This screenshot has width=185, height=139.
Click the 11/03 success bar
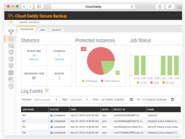click(x=137, y=65)
